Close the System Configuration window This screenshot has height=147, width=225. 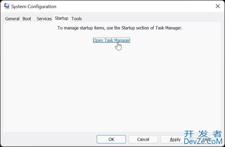coord(218,6)
